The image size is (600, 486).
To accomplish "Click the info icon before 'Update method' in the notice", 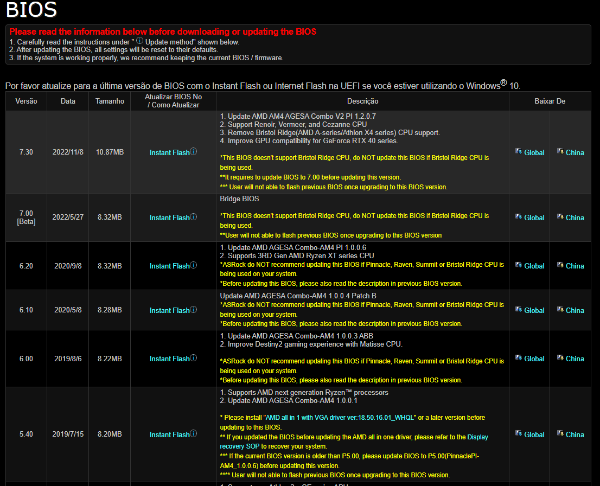I will (139, 41).
